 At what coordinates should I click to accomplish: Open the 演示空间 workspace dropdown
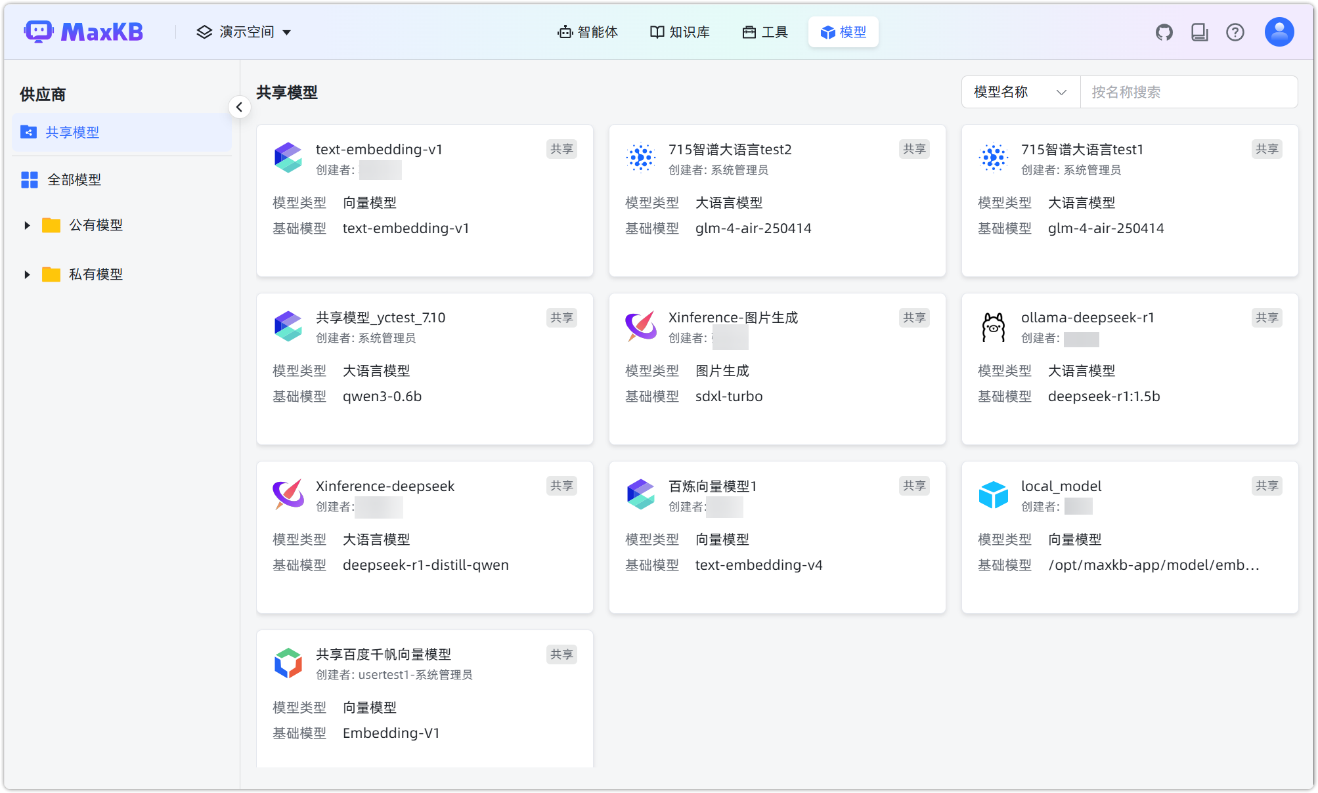pyautogui.click(x=243, y=32)
